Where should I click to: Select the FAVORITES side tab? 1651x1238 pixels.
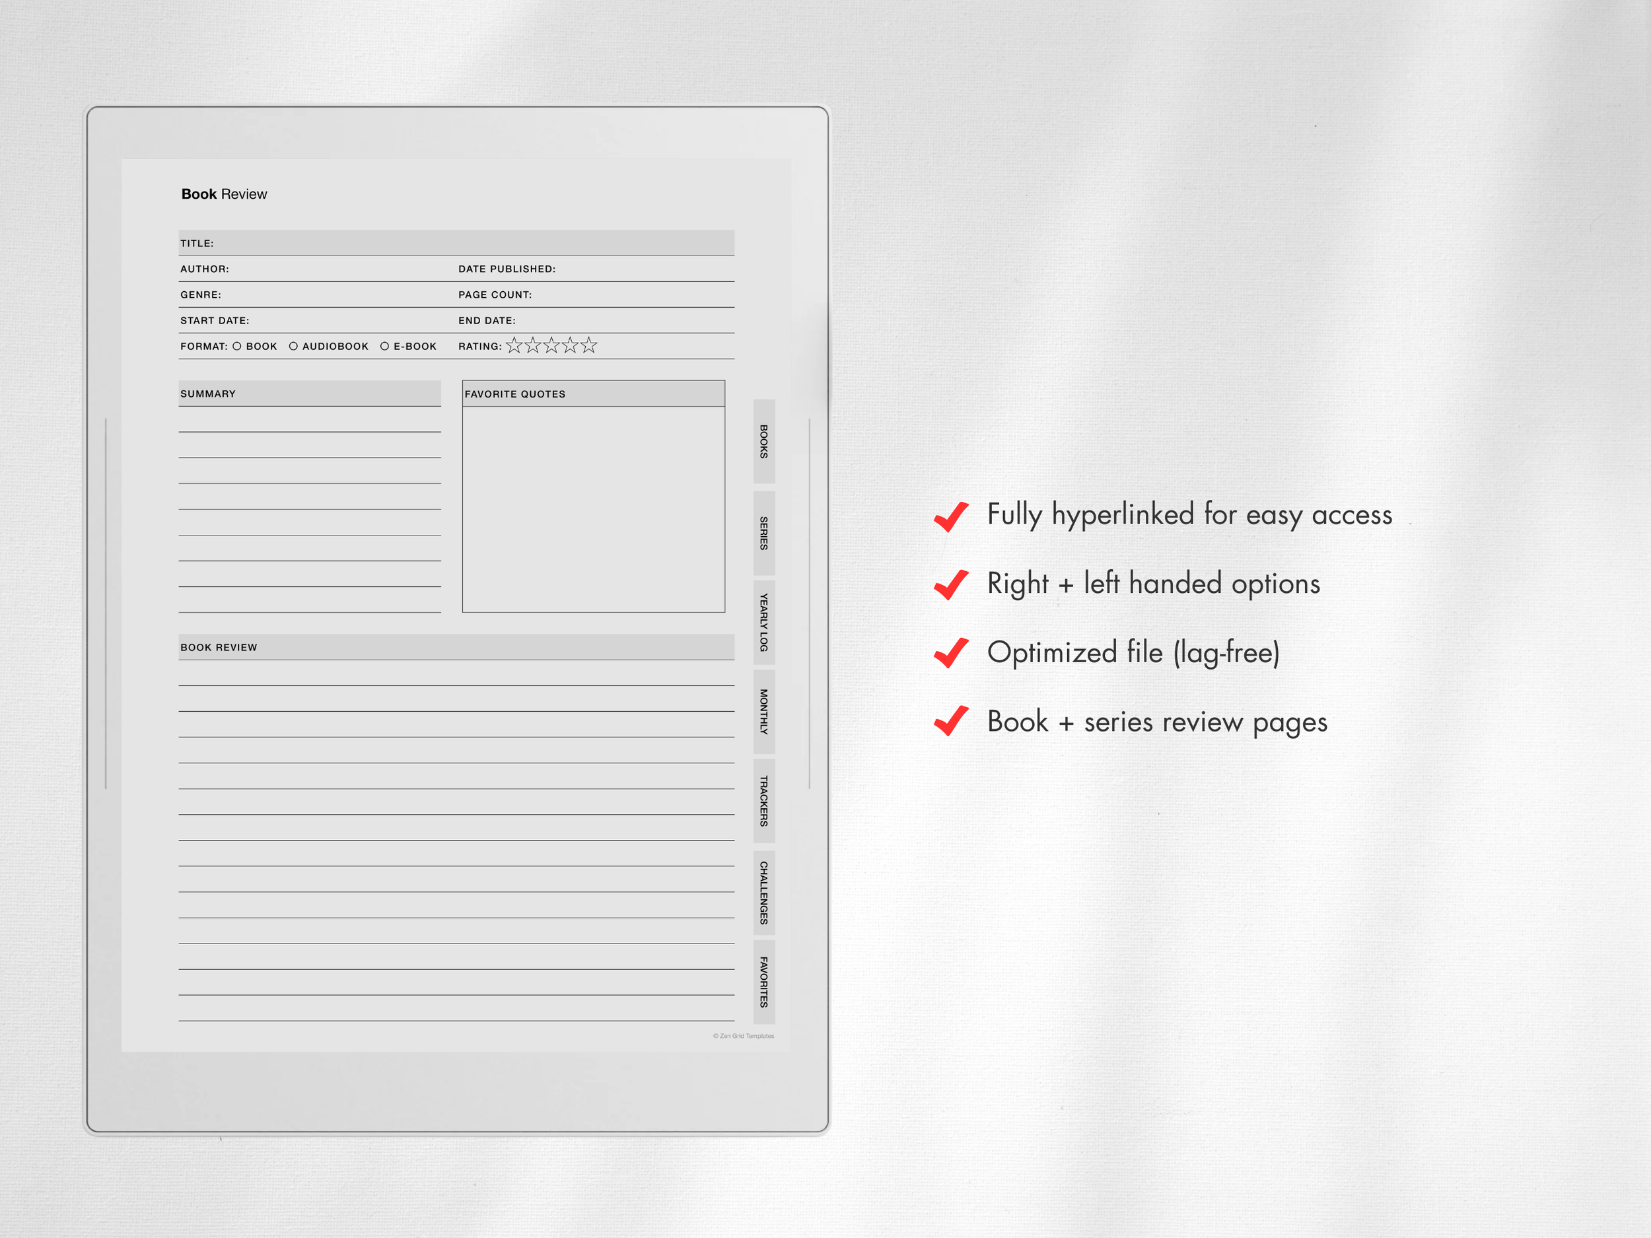click(x=763, y=982)
